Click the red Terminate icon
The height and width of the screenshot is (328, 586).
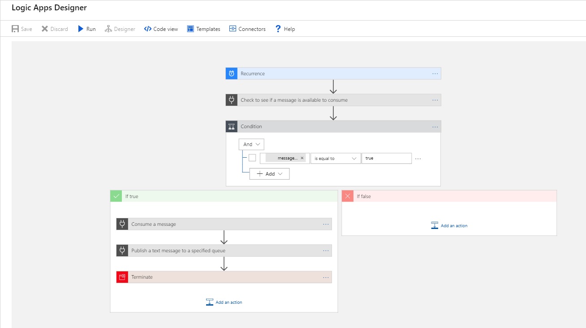point(122,277)
